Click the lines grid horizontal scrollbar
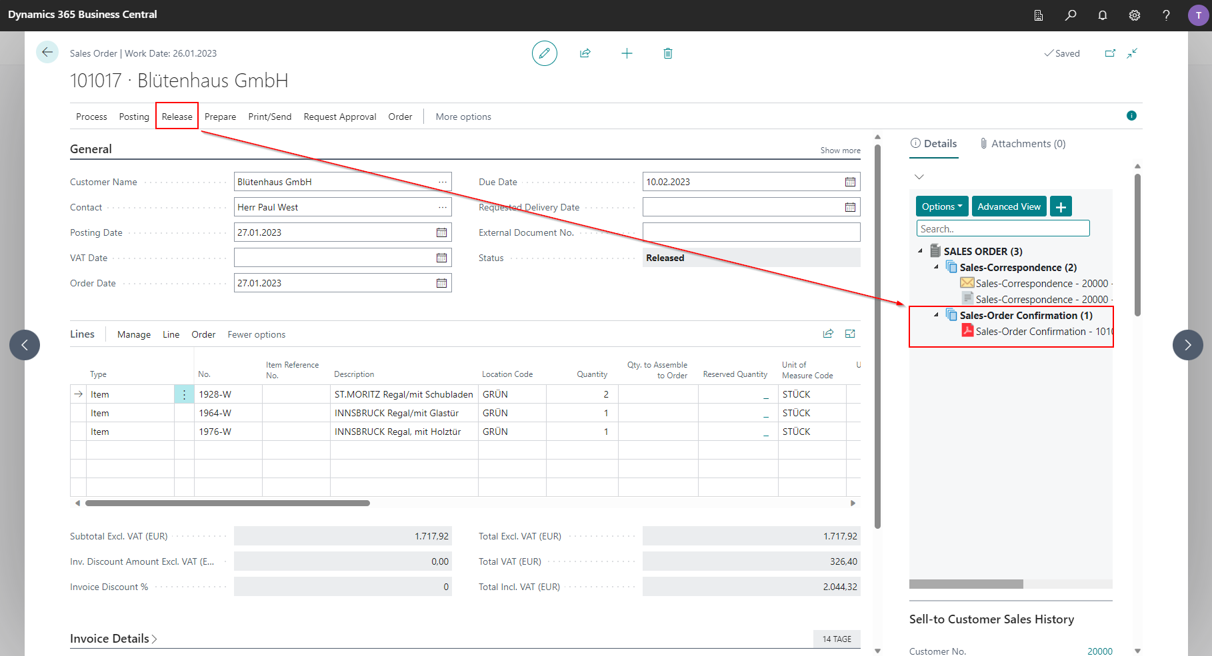The image size is (1212, 656). click(x=227, y=503)
